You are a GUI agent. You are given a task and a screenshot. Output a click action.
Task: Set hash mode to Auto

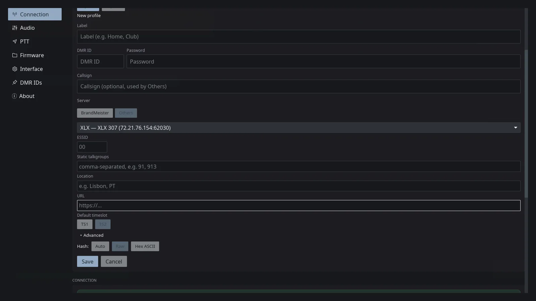point(100,246)
